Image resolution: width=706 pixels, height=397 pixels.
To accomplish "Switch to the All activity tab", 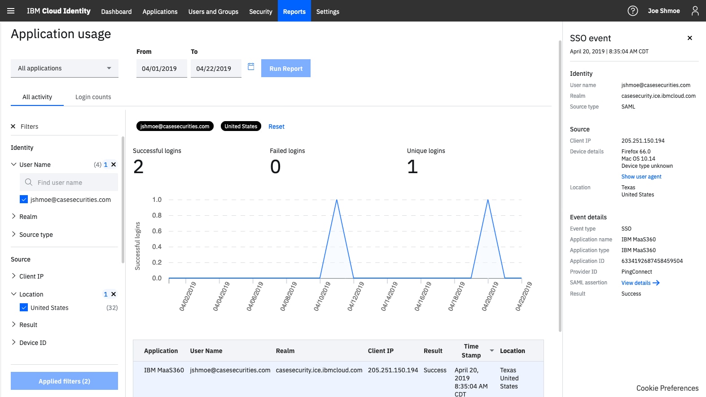I will point(37,97).
